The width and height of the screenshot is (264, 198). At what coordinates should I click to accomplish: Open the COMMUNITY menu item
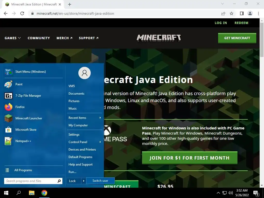tap(39, 38)
